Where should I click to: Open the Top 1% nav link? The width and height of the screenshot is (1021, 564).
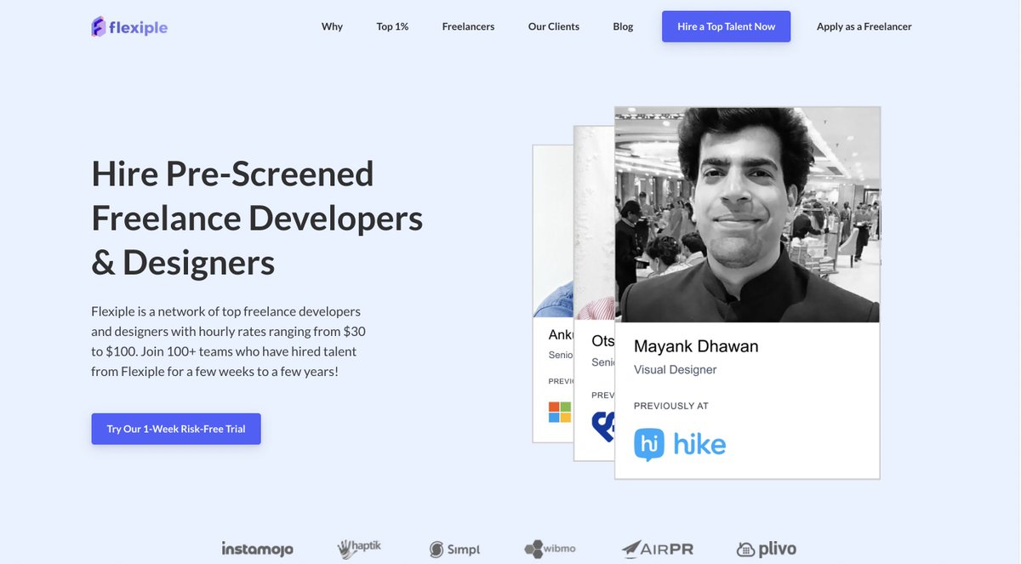pyautogui.click(x=392, y=26)
